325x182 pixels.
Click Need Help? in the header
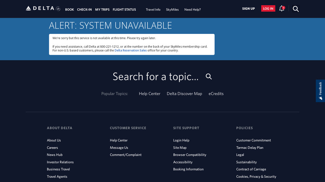193,10
